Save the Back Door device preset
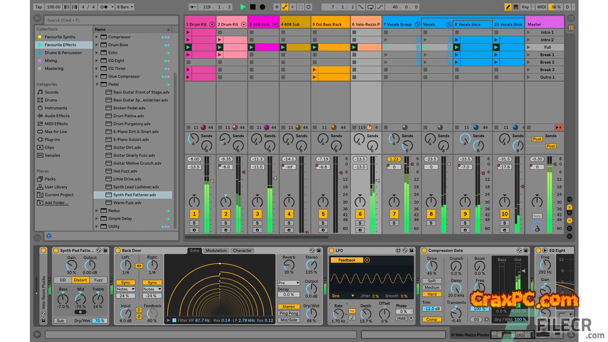Screen dimensions: 608x342 [x=319, y=250]
